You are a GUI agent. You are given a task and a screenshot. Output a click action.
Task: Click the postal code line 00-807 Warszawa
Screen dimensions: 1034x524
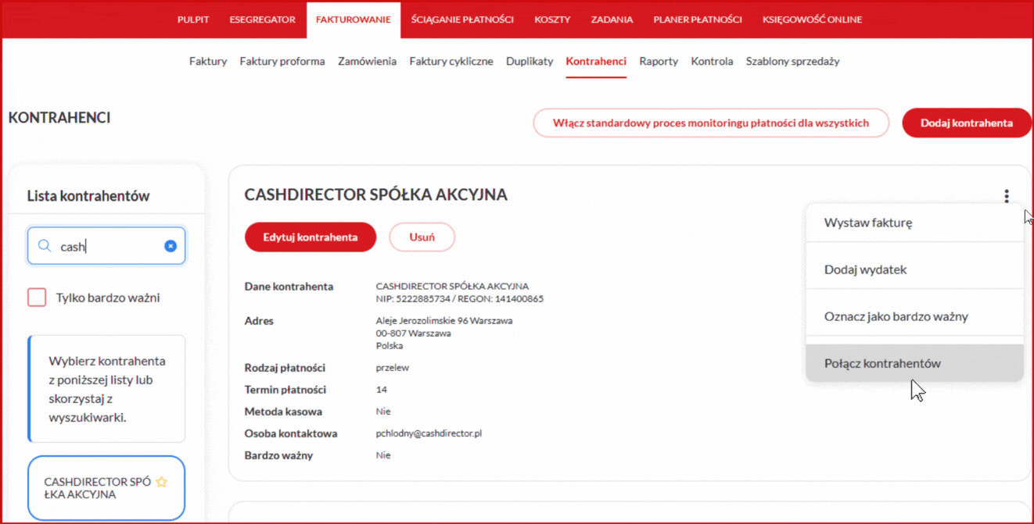pyautogui.click(x=414, y=333)
